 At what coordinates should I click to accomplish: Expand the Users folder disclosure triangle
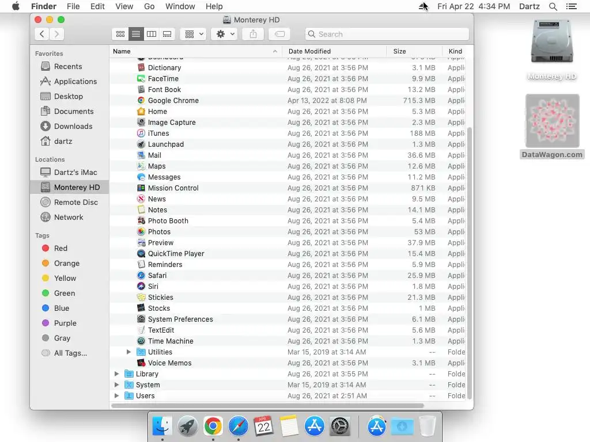[x=116, y=395]
